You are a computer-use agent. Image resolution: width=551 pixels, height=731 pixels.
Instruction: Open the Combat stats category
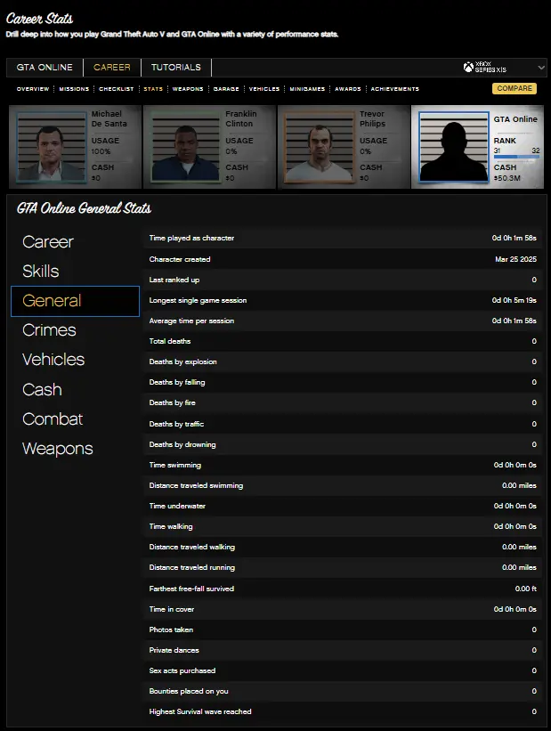click(53, 419)
